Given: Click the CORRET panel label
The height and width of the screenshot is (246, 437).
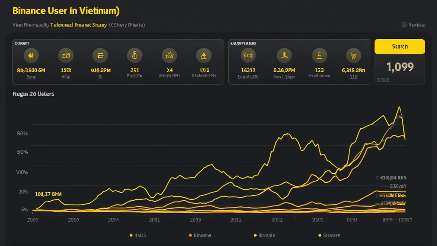Looking at the screenshot, I should 22,43.
